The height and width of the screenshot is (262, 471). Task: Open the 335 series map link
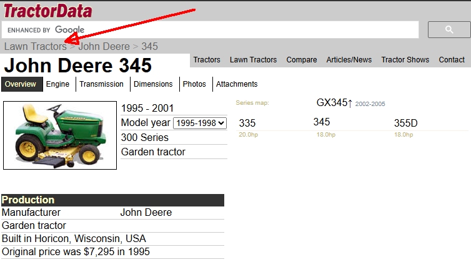(247, 123)
